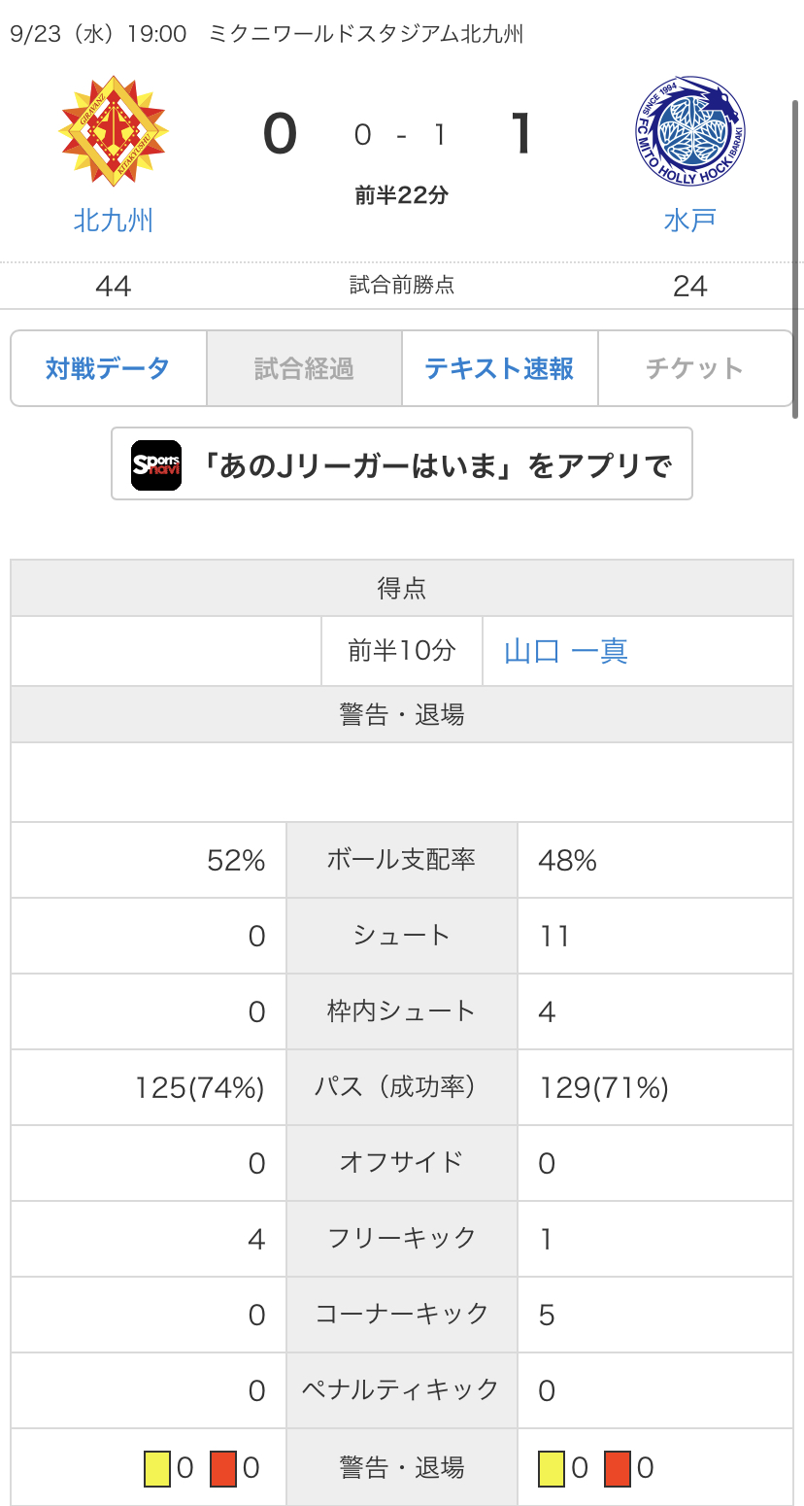Open the 北九州 team link

[114, 221]
